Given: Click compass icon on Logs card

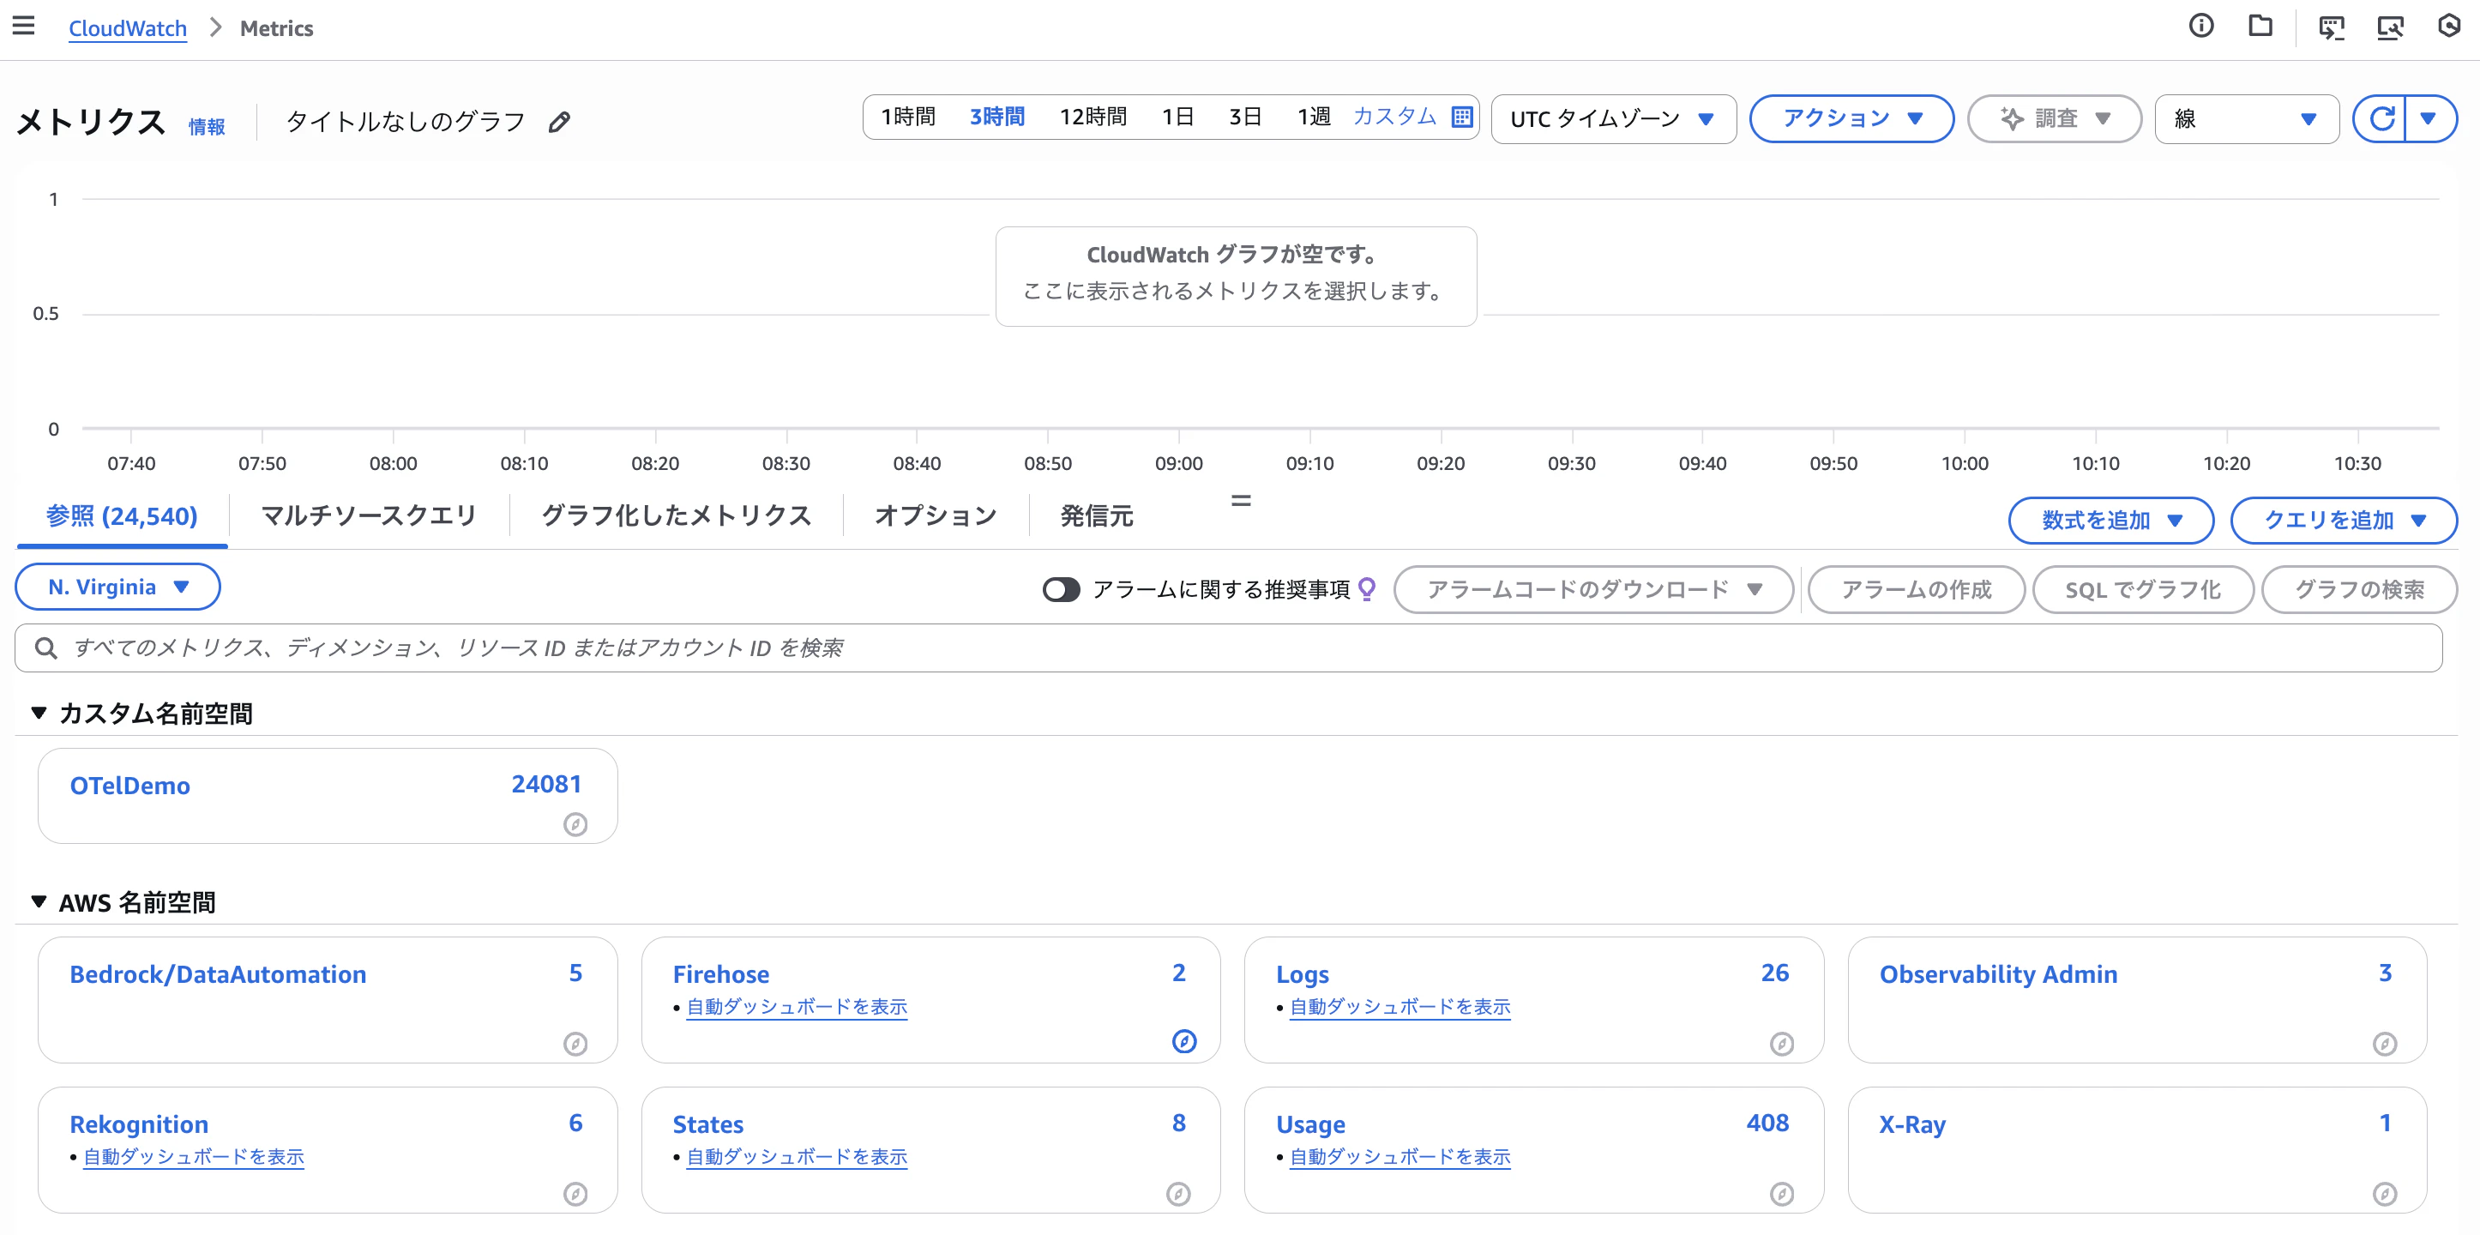Looking at the screenshot, I should (1782, 1044).
